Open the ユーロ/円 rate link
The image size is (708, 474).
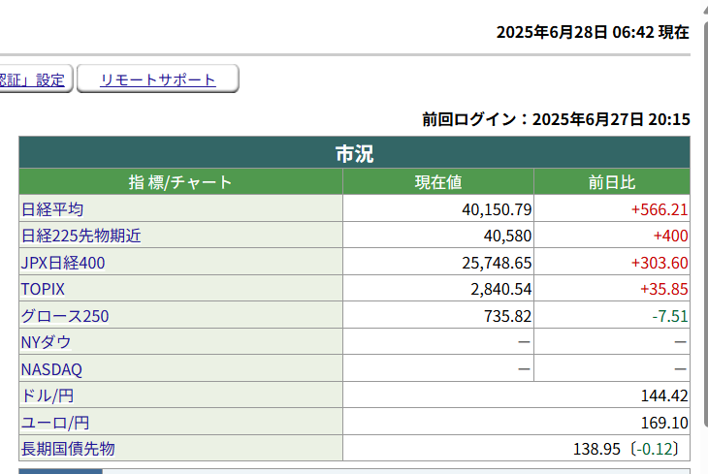(x=54, y=423)
